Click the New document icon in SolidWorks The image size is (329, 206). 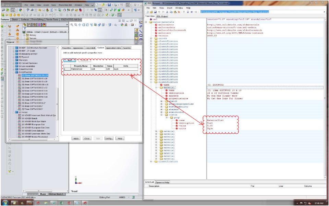tap(97, 5)
